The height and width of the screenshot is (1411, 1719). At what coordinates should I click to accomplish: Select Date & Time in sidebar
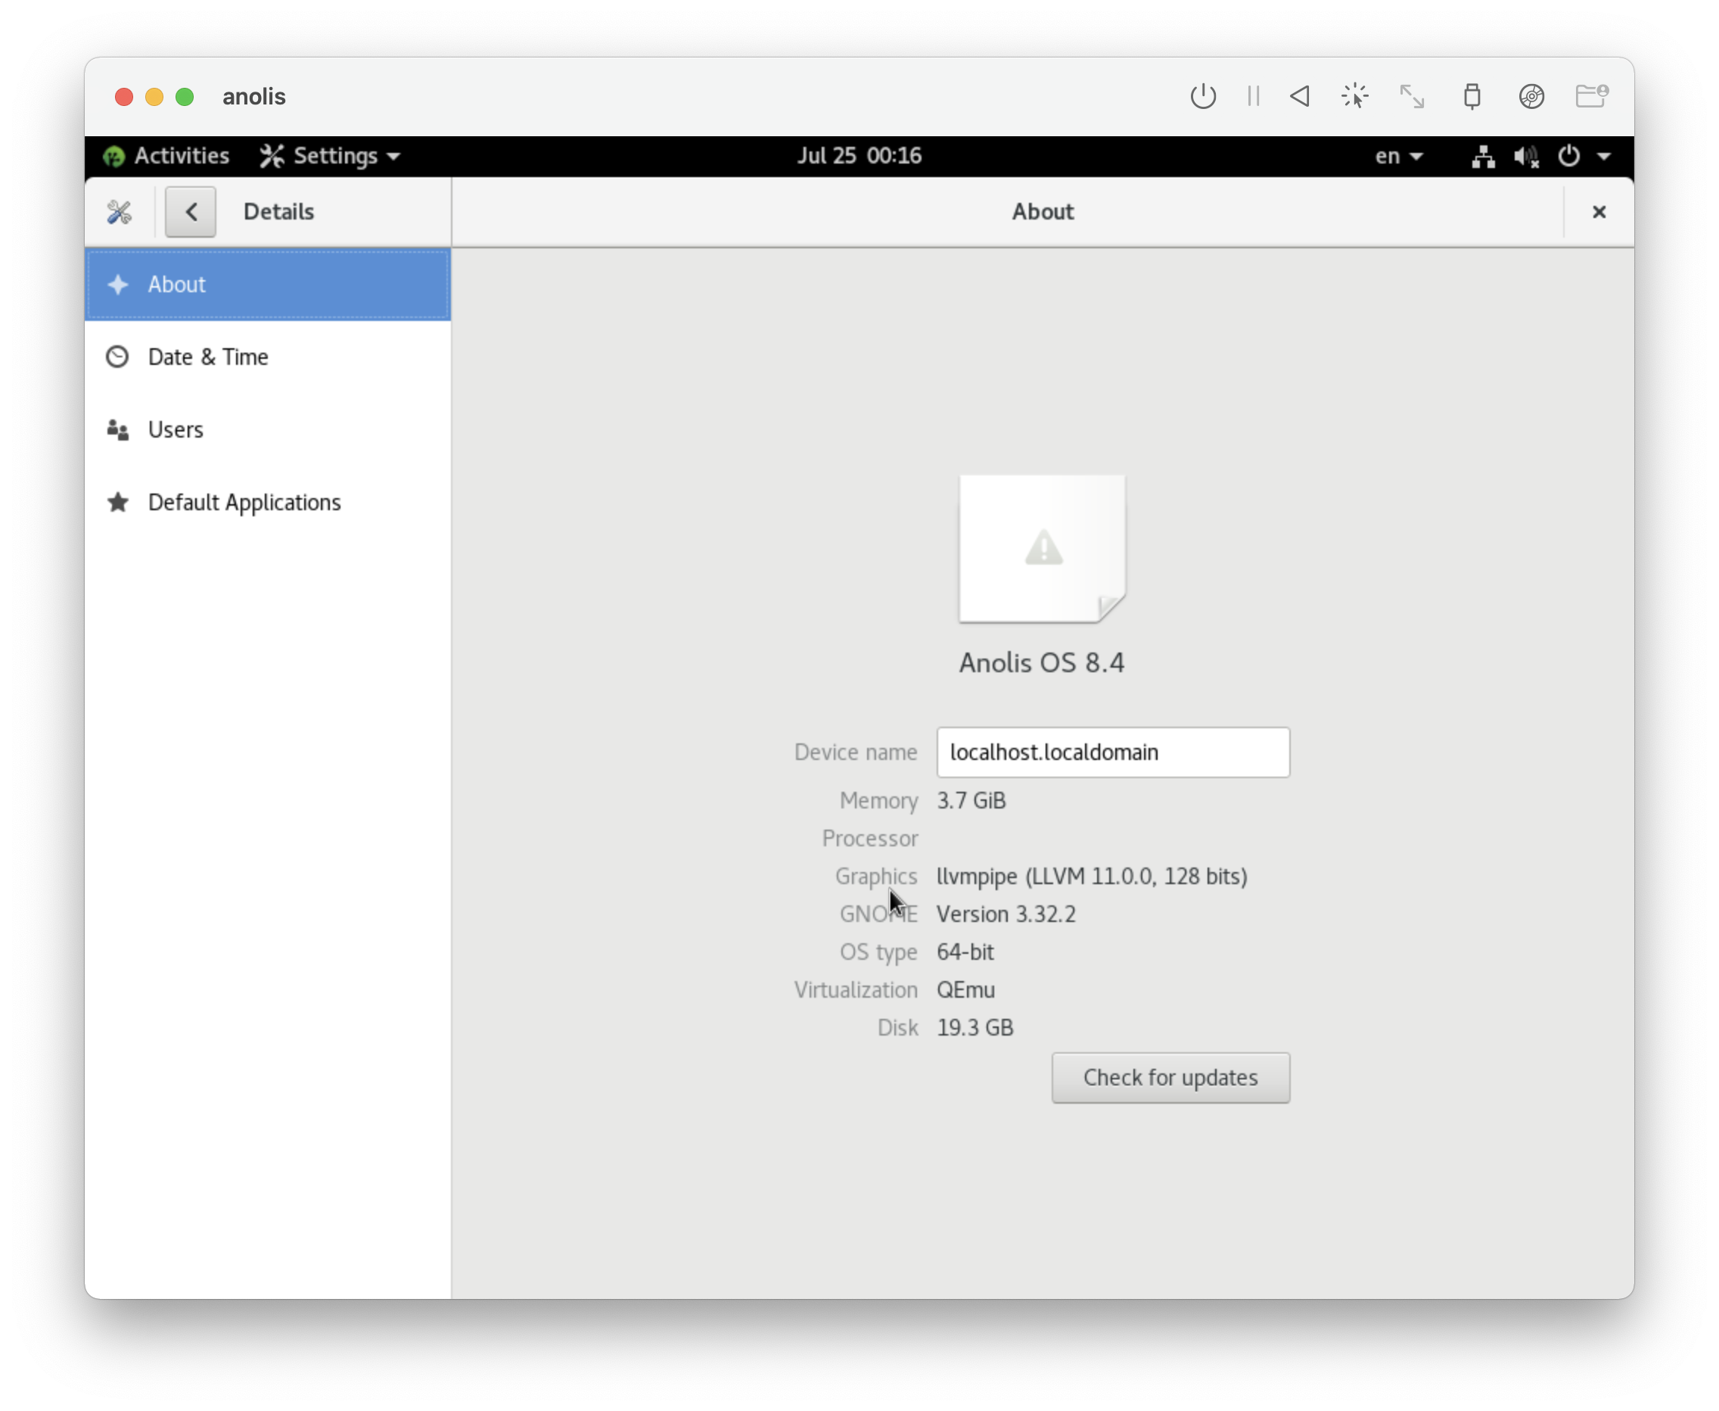tap(208, 357)
